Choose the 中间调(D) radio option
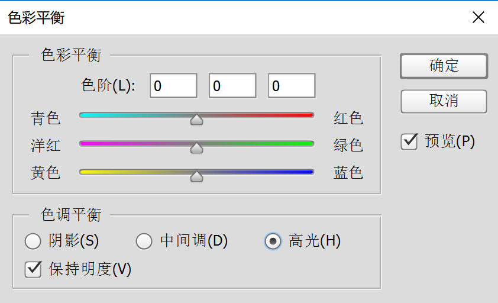 [x=144, y=241]
